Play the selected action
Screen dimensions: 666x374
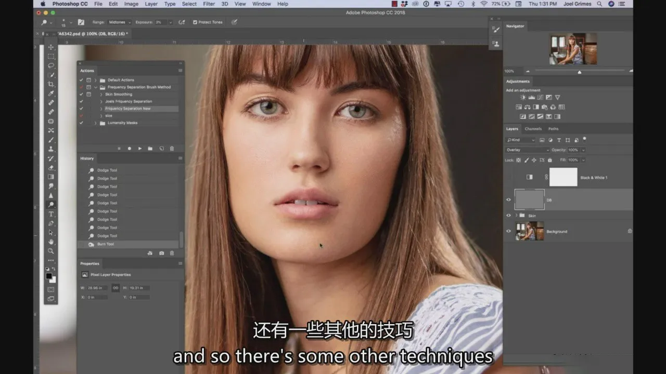pyautogui.click(x=140, y=149)
